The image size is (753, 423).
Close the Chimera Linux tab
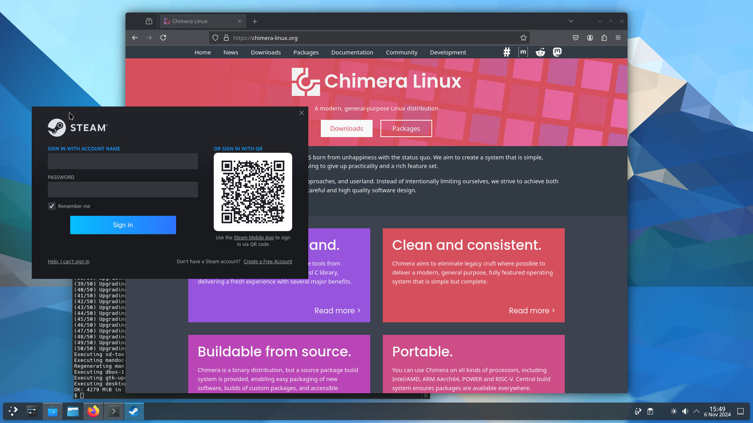(240, 21)
